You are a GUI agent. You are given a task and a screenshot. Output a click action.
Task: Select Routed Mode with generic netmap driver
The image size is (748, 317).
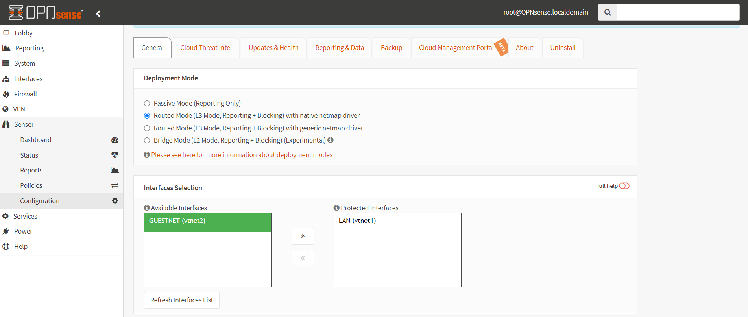click(147, 128)
